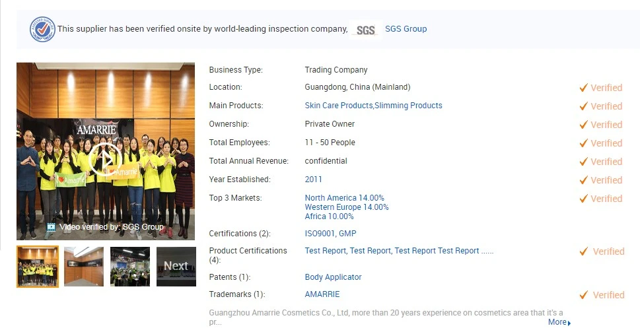Click the 'Certifications (2):' label
The image size is (640, 332).
(240, 234)
